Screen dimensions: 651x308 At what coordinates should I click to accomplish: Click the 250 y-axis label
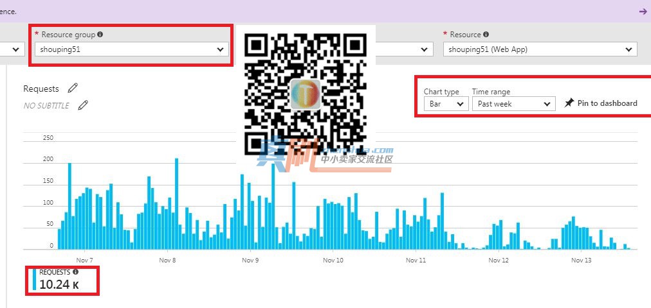[48, 138]
